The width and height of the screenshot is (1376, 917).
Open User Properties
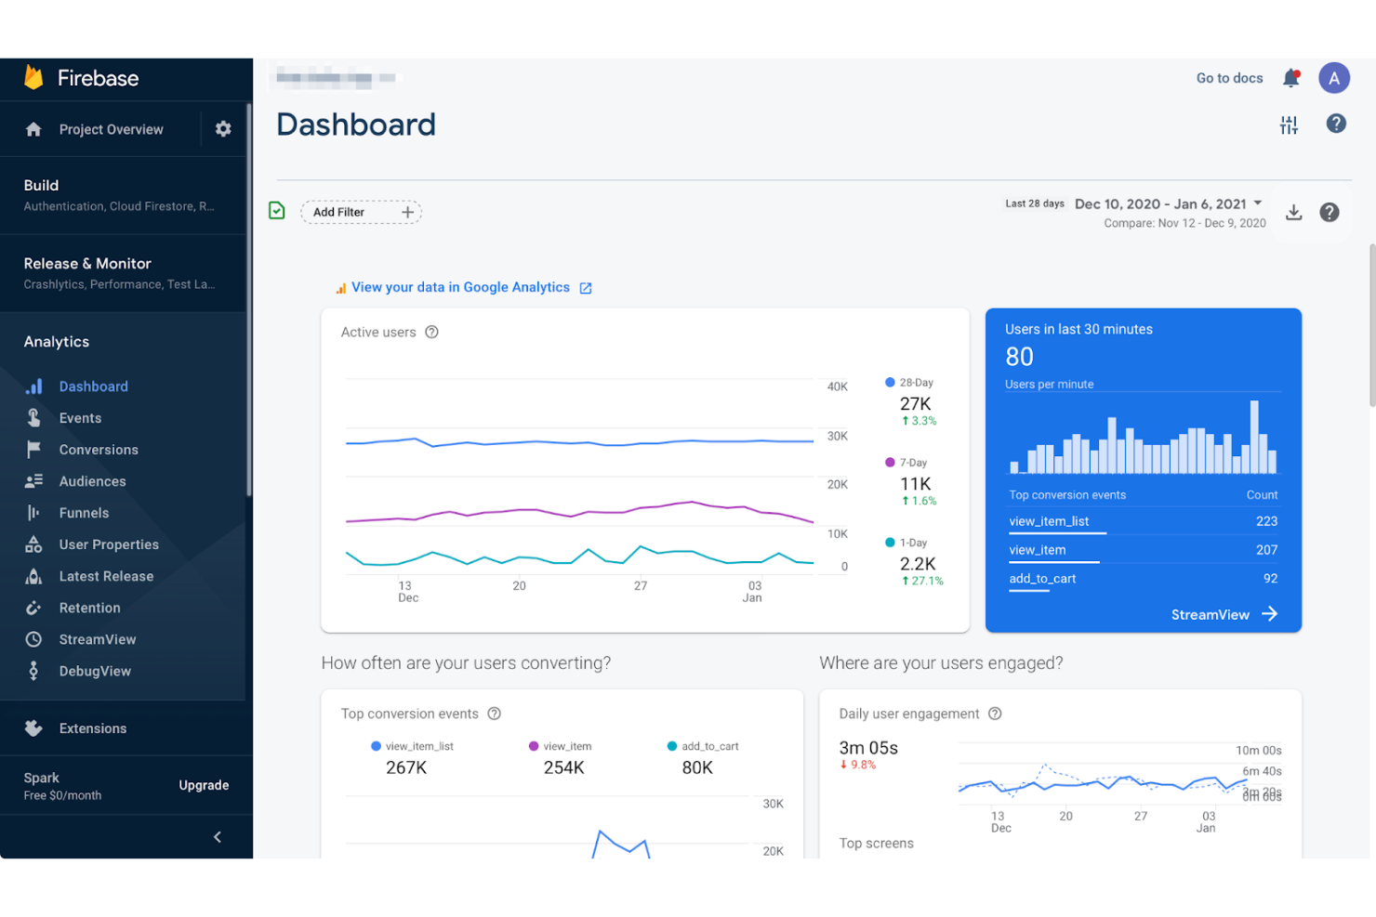(109, 544)
